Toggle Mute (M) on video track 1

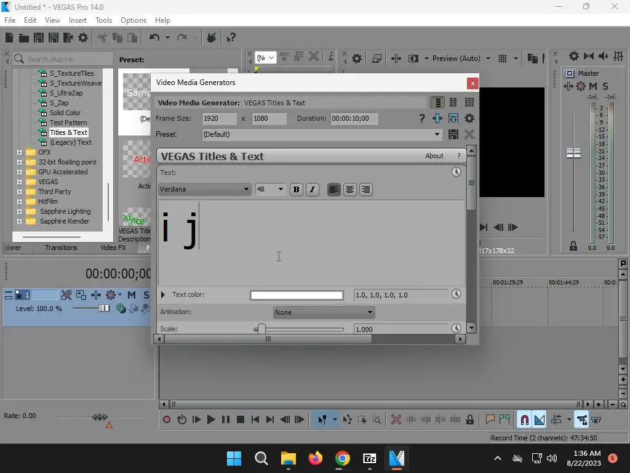click(132, 295)
